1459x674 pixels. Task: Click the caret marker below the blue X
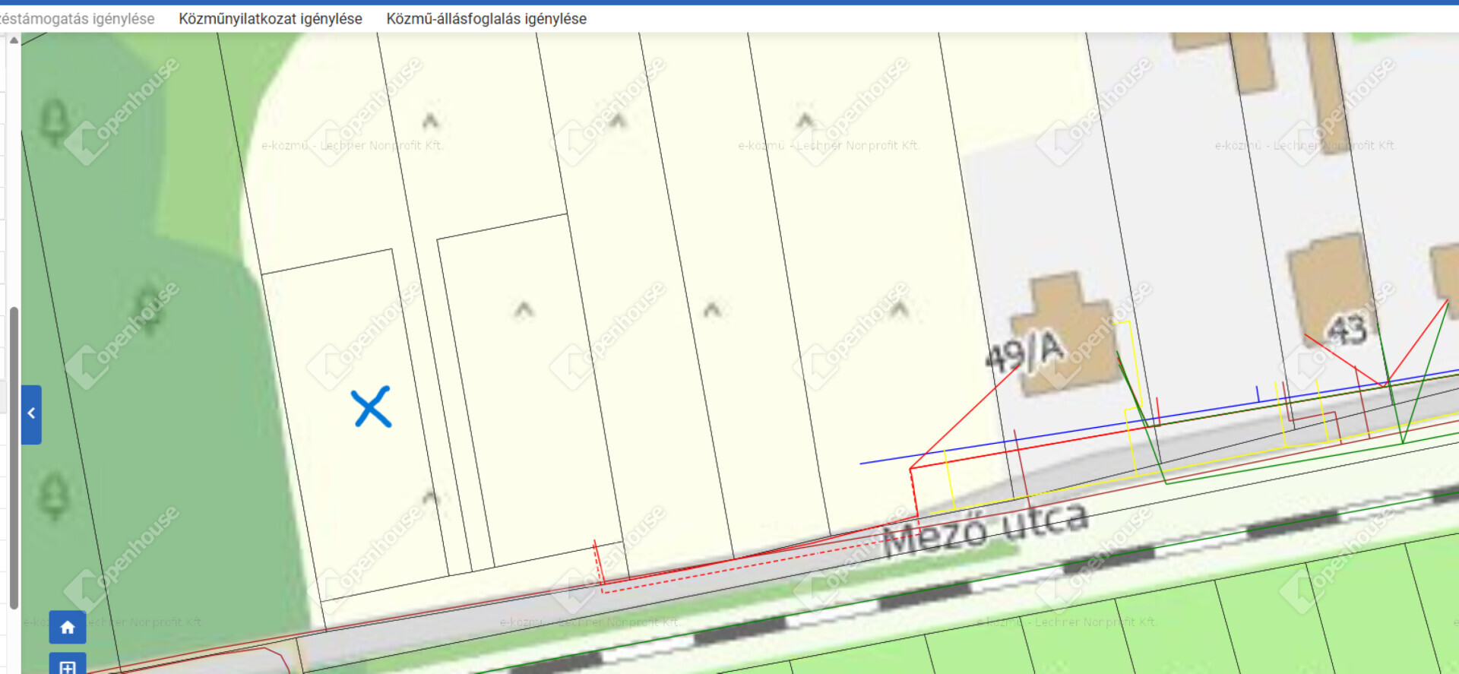pyautogui.click(x=431, y=498)
